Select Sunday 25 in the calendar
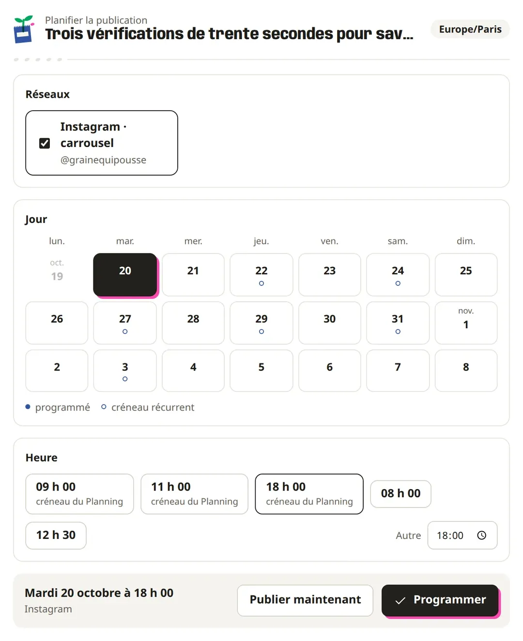Viewport: 523px width, 641px height. [x=466, y=274]
